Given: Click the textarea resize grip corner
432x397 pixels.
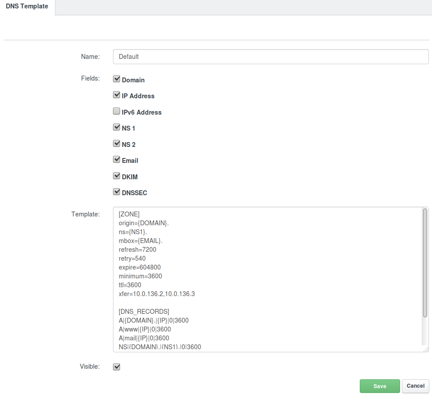Looking at the screenshot, I should click(x=426, y=349).
